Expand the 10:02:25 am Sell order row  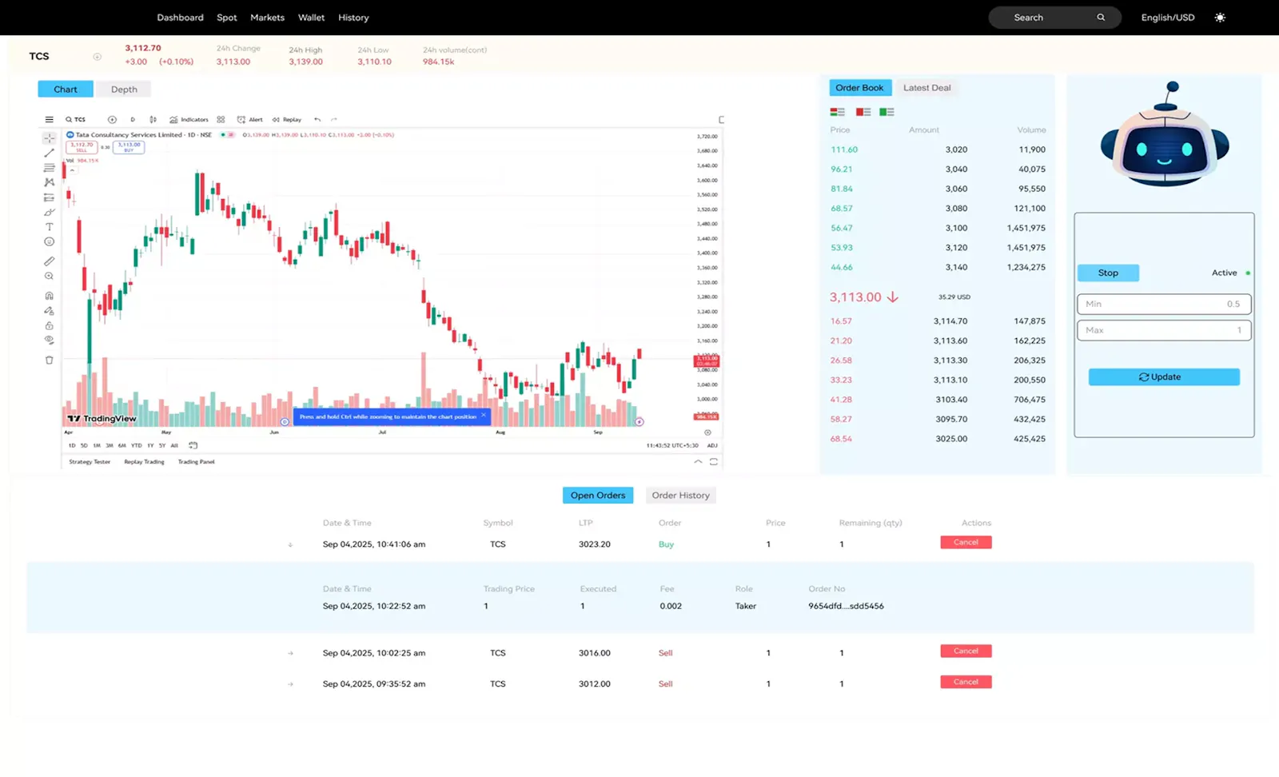pos(290,653)
